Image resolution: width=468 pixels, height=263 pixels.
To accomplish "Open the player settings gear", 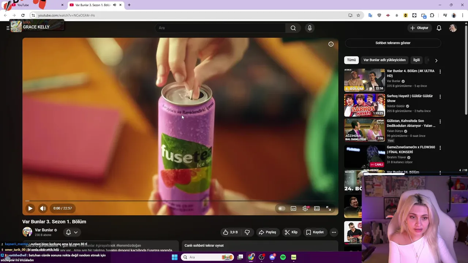I will pyautogui.click(x=305, y=209).
